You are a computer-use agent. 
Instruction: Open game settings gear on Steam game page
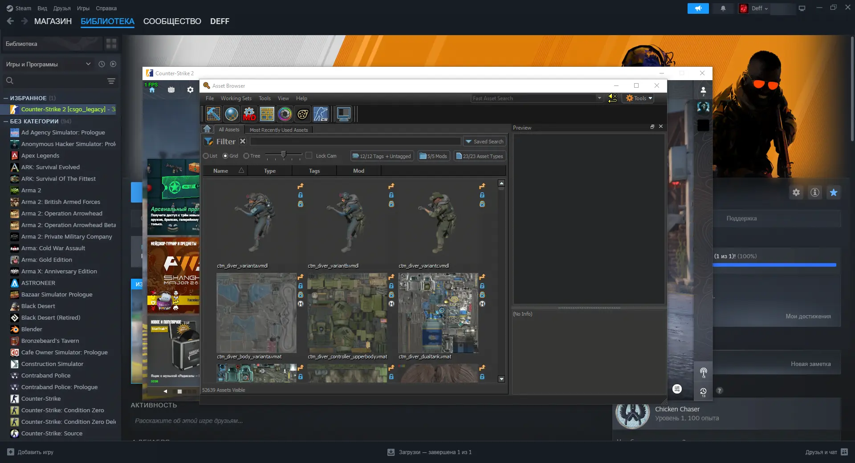coord(796,192)
